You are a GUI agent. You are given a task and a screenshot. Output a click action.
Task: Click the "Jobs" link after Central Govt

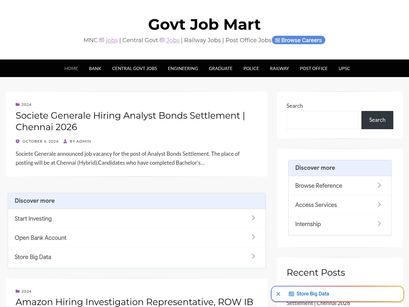[173, 40]
